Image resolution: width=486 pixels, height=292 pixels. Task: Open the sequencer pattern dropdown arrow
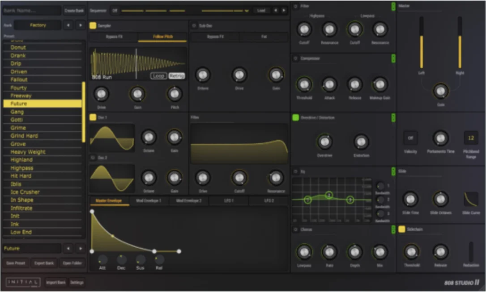pyautogui.click(x=247, y=11)
